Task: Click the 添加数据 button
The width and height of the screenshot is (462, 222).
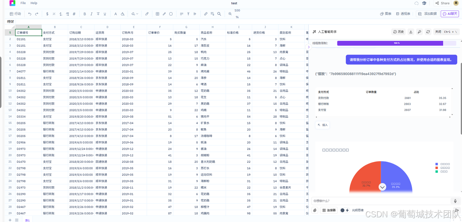Action: point(427,14)
